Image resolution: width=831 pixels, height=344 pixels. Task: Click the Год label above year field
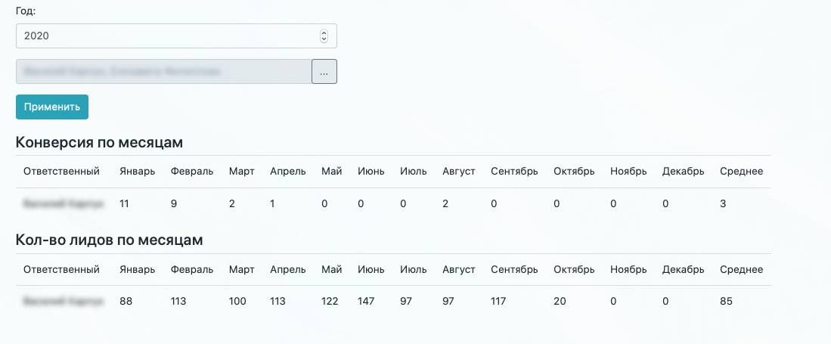pos(26,11)
